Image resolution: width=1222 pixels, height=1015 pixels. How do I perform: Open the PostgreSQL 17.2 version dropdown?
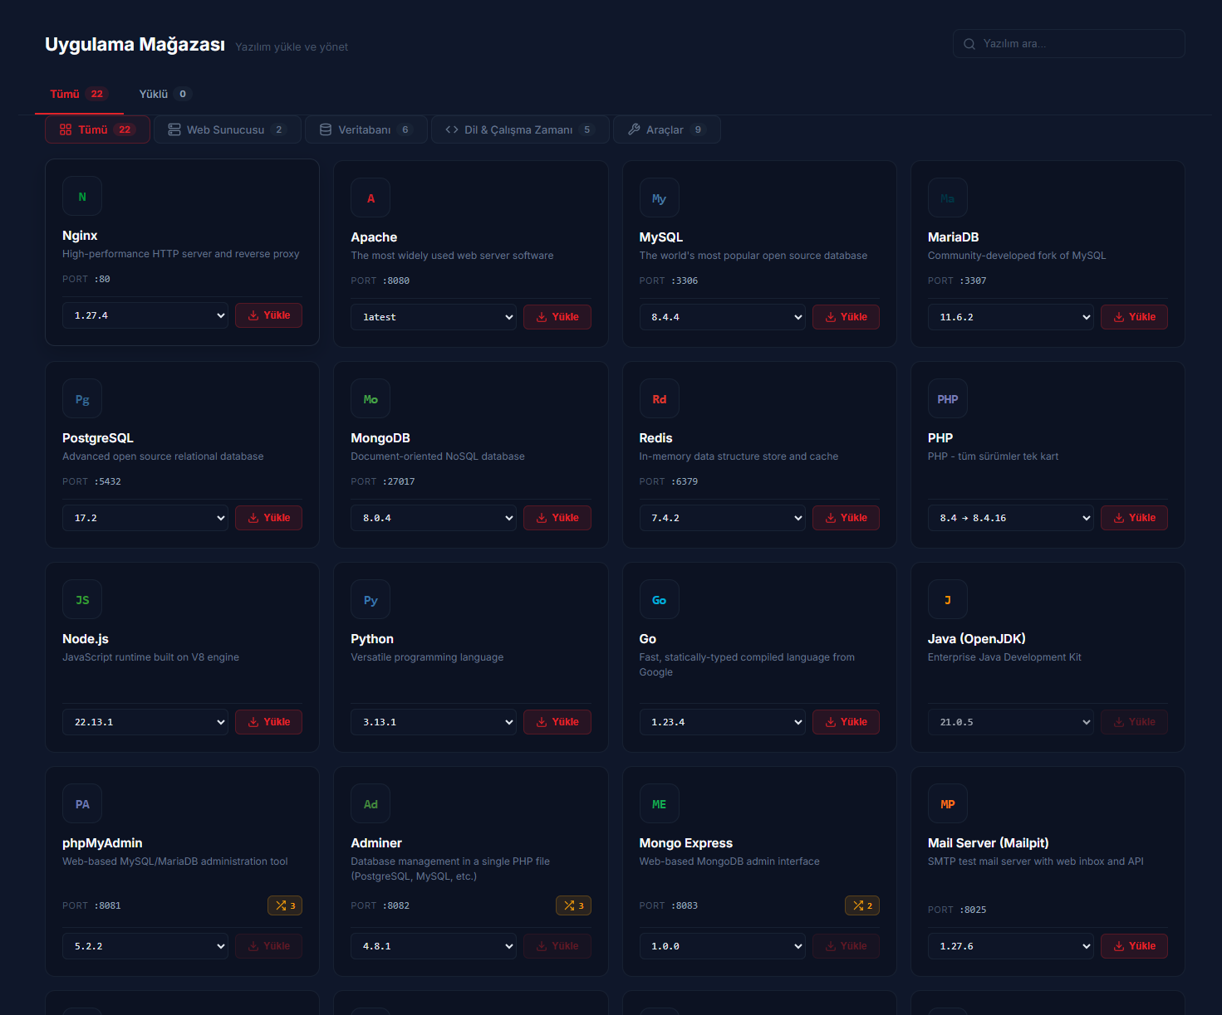[x=145, y=518]
